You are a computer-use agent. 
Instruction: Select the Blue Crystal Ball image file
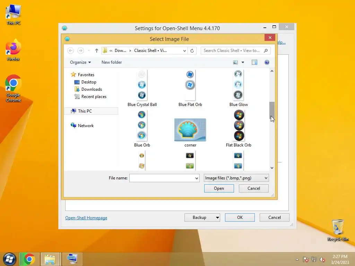pos(142,88)
